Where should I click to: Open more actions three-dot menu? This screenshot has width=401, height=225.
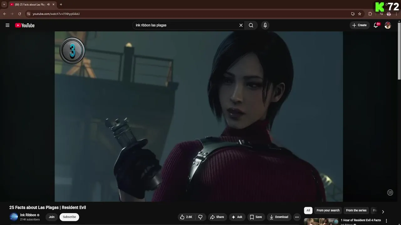click(297, 217)
